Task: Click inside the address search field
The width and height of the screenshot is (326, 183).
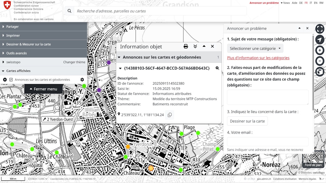Action: pyautogui.click(x=159, y=11)
